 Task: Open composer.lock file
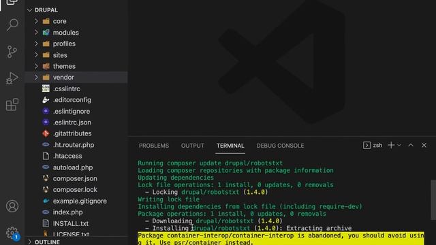(x=75, y=190)
